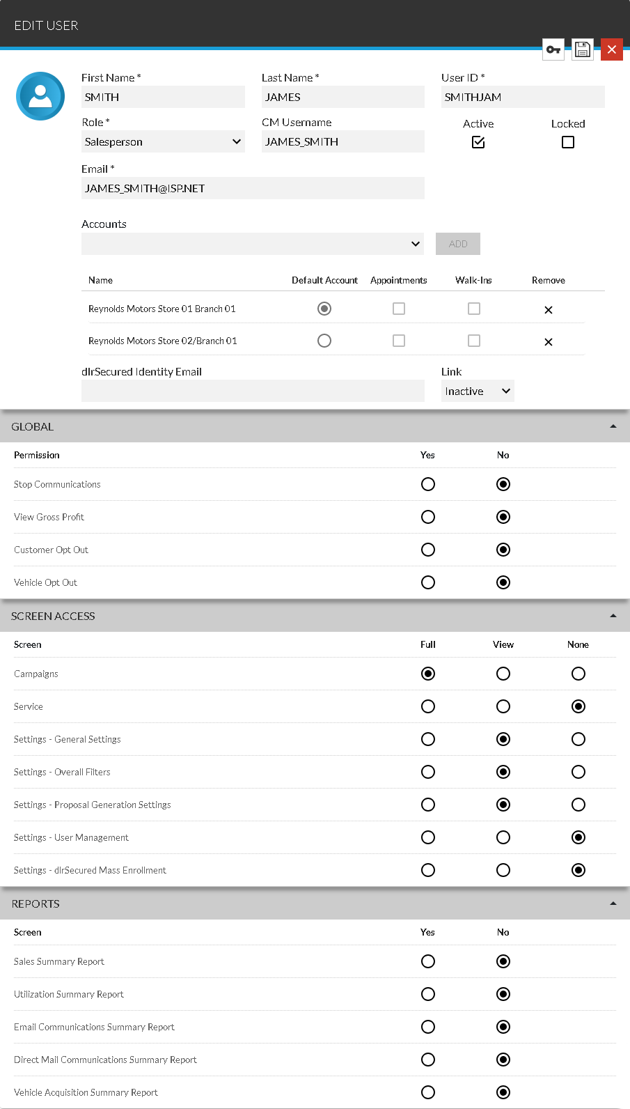Open the Role dropdown

[163, 142]
